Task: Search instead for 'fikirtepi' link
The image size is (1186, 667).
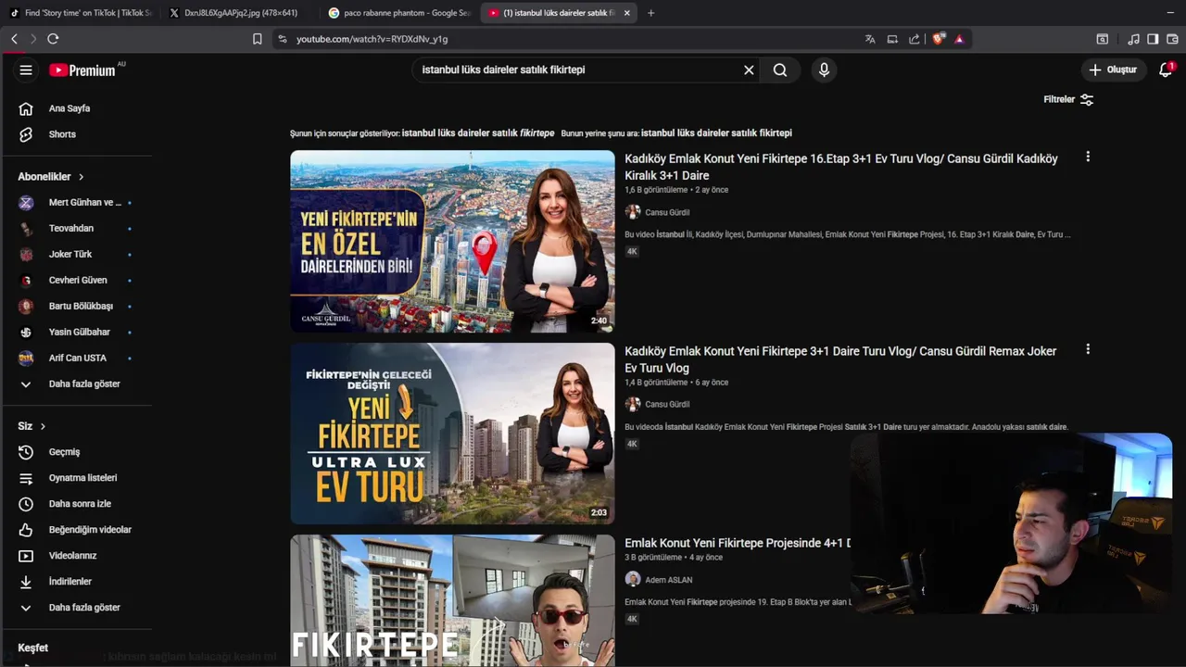Action: 716,133
